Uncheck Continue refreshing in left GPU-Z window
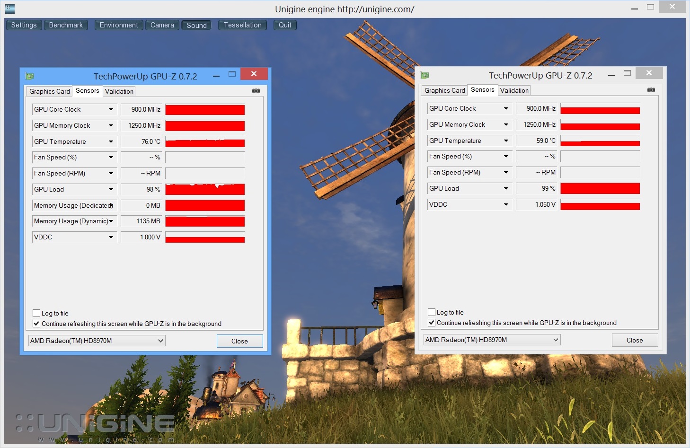690x448 pixels. 36,324
